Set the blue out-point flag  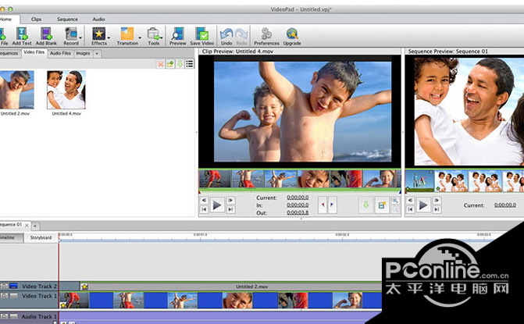332,205
